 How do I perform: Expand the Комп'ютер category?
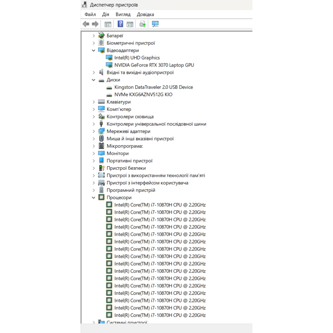pos(94,109)
